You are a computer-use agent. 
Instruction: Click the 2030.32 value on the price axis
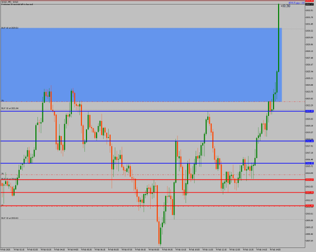click(x=309, y=31)
